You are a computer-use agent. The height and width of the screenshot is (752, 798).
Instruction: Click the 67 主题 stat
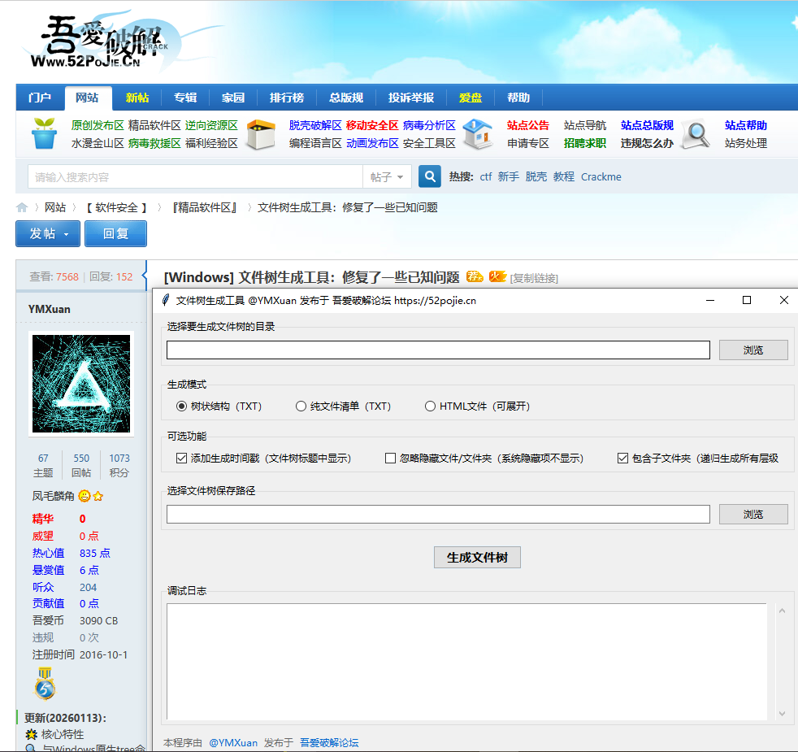click(x=43, y=465)
